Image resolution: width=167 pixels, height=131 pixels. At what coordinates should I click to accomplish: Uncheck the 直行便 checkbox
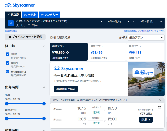click(8, 54)
